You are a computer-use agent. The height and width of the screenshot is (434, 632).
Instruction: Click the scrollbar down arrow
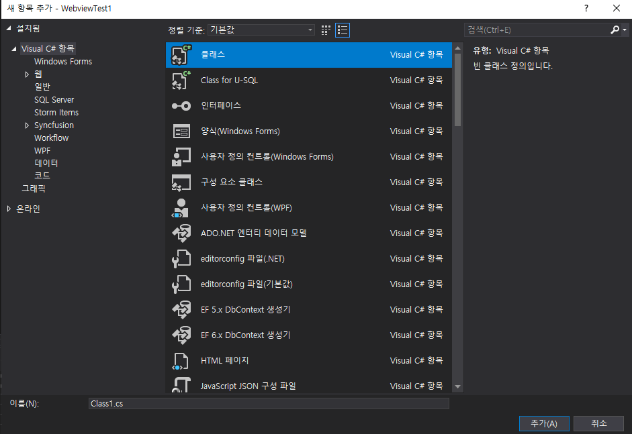pos(457,386)
